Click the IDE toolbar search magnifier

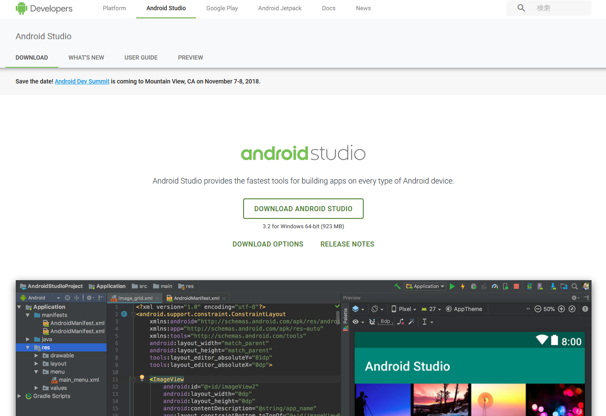click(574, 286)
